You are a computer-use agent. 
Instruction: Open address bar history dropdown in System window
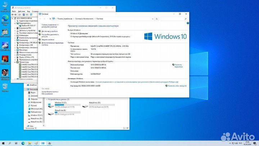153,19
